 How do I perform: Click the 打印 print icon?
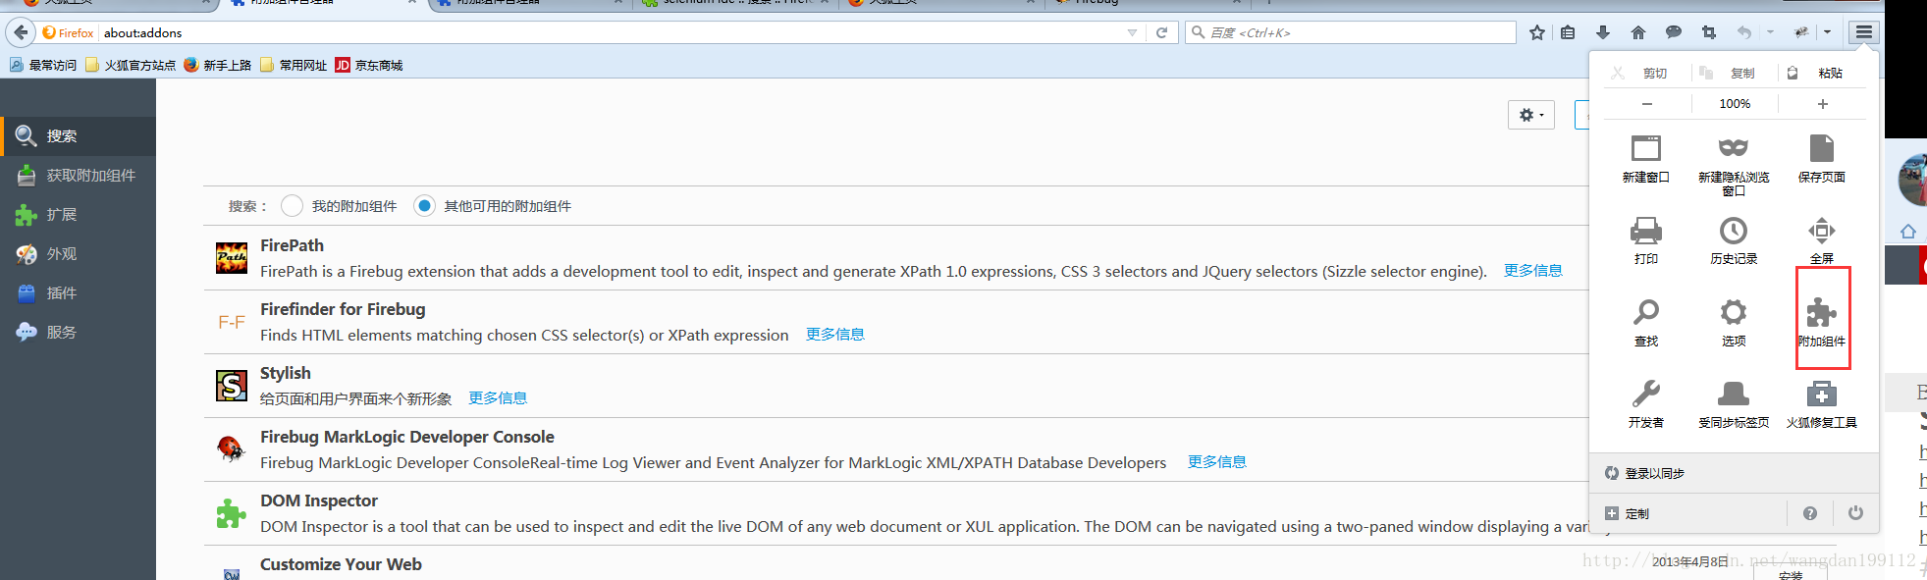tap(1646, 231)
